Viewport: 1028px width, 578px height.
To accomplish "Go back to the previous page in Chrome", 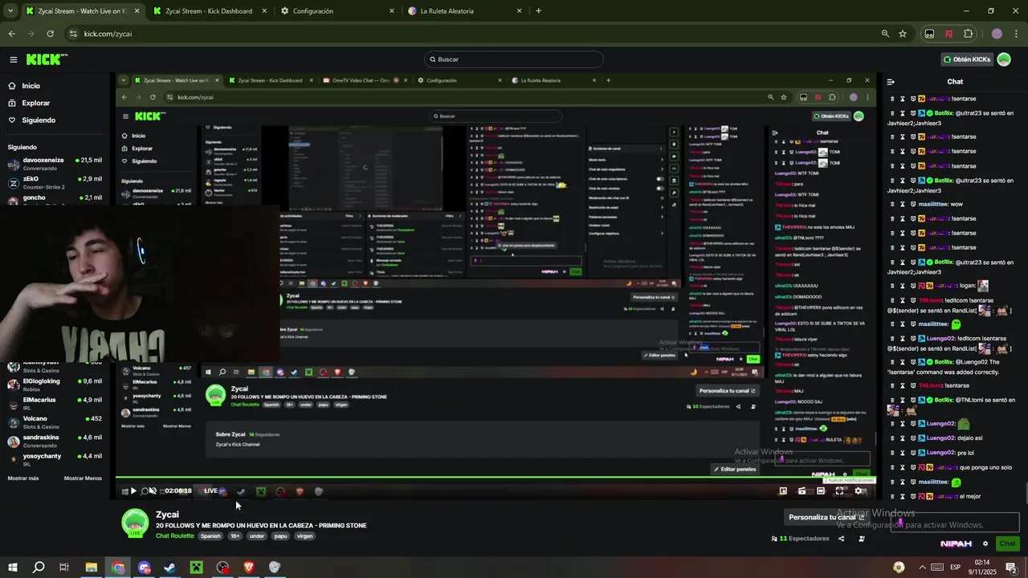I will tap(11, 34).
